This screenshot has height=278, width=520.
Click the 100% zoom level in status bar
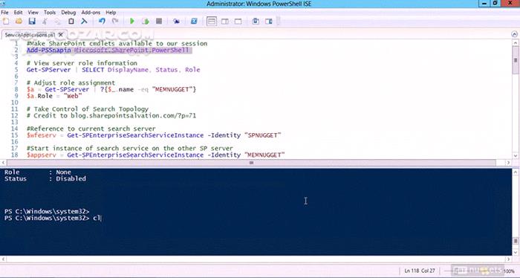[509, 271]
